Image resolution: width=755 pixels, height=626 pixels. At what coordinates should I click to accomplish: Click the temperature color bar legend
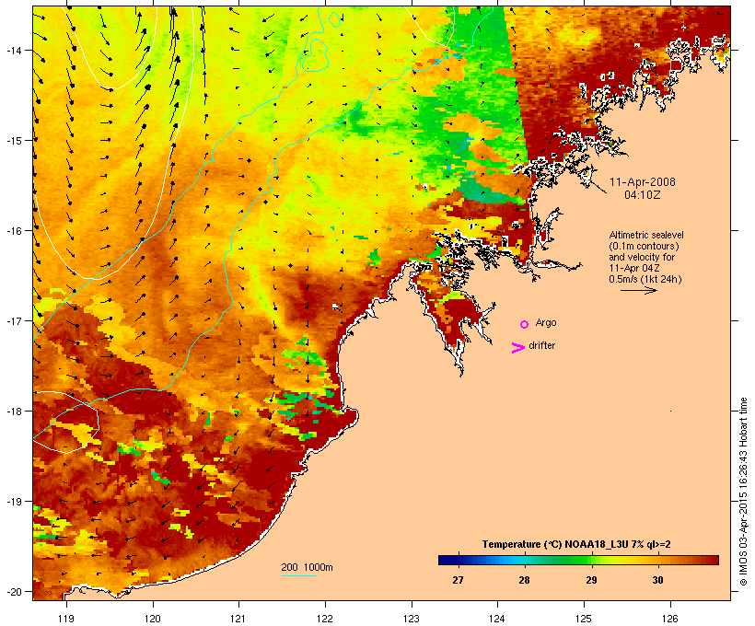click(578, 560)
